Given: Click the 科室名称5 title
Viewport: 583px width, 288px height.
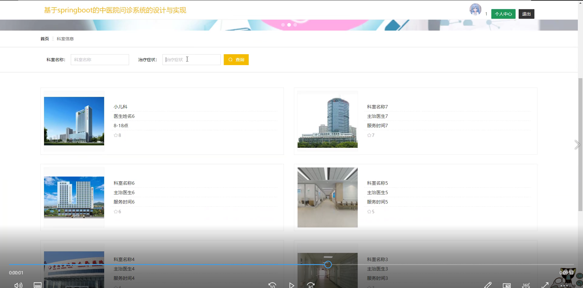Looking at the screenshot, I should point(377,183).
